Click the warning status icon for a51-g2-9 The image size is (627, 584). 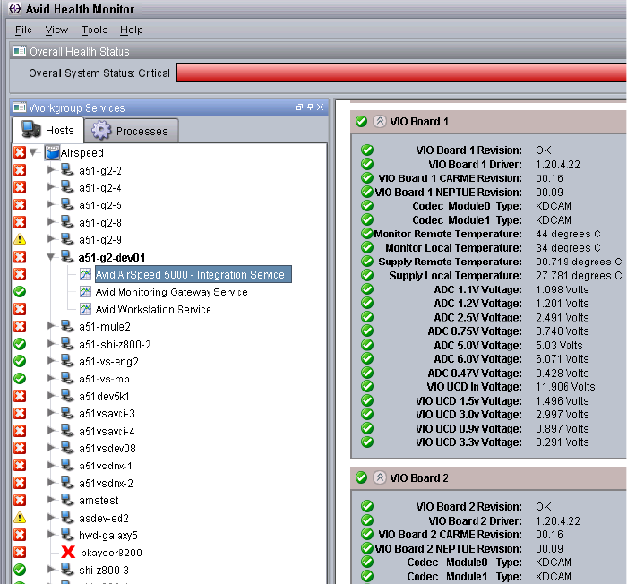coord(20,239)
